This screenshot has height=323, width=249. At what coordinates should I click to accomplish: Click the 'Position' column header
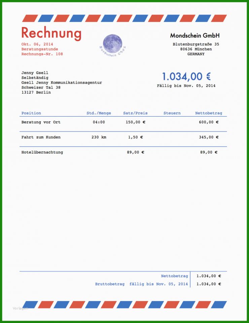pos(31,113)
